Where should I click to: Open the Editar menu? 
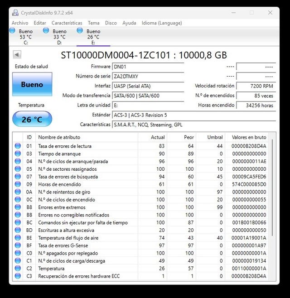40,23
